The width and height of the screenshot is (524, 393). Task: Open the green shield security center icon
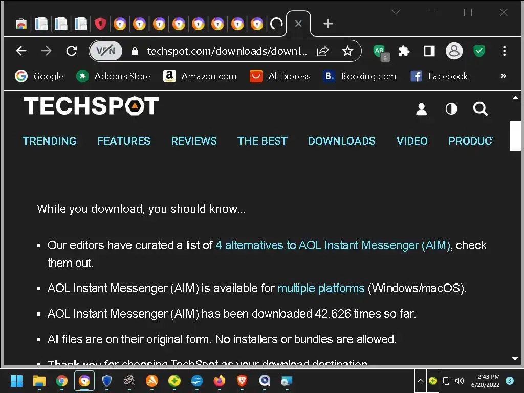click(x=479, y=51)
